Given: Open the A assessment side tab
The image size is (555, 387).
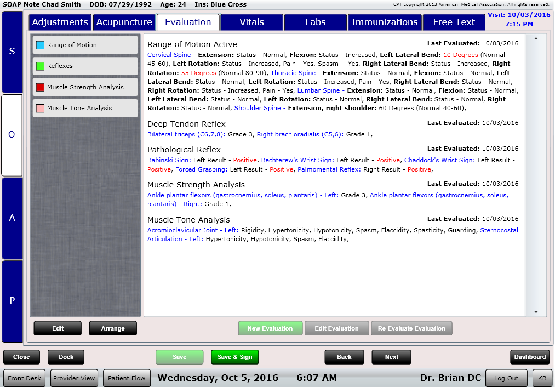Looking at the screenshot, I should coord(12,218).
